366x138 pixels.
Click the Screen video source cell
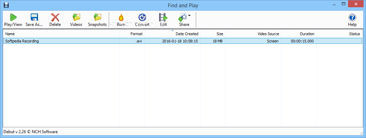click(x=273, y=41)
